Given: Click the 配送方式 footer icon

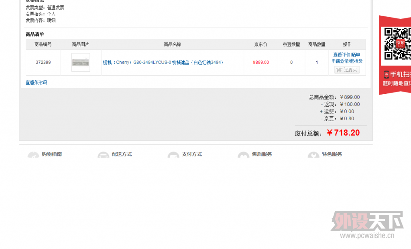Looking at the screenshot, I should (103, 155).
